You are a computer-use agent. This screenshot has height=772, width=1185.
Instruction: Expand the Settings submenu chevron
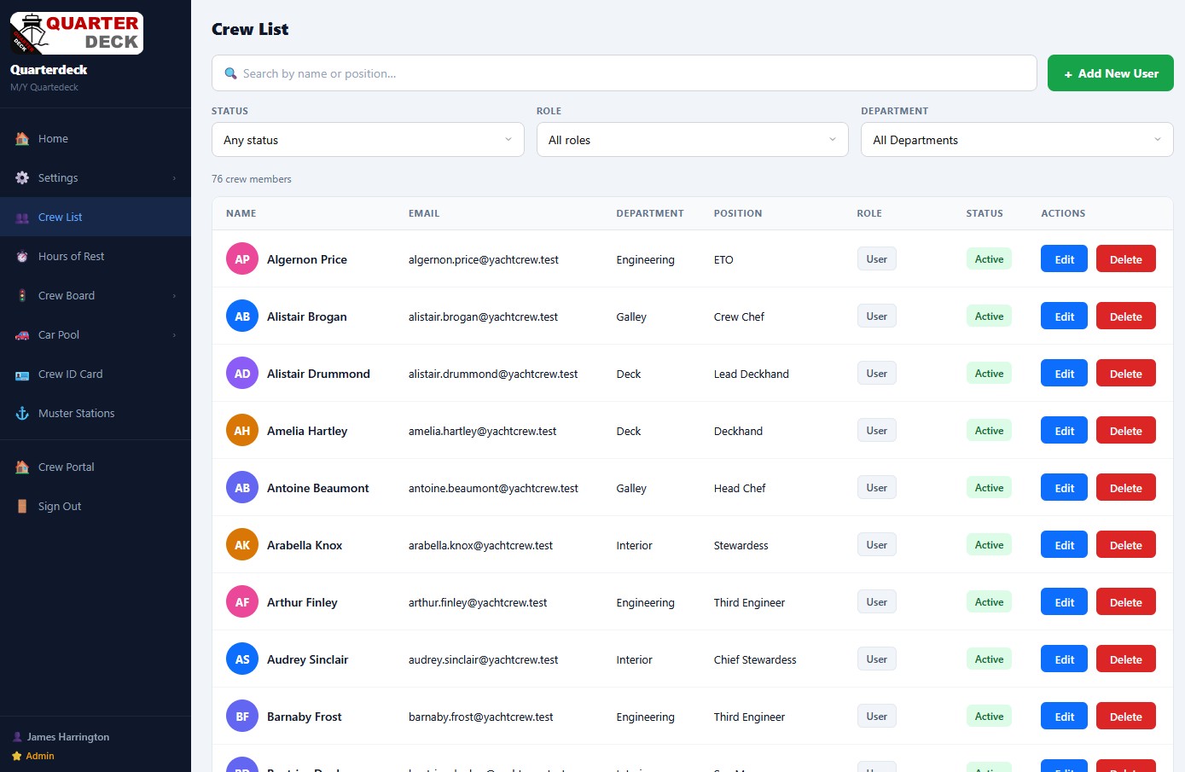tap(174, 178)
